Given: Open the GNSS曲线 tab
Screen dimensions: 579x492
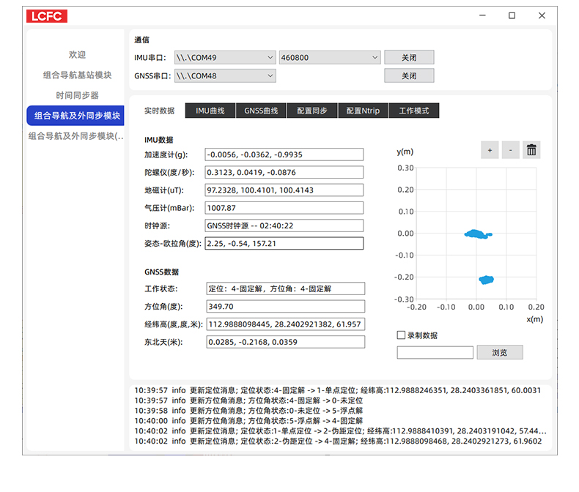Looking at the screenshot, I should [x=261, y=111].
